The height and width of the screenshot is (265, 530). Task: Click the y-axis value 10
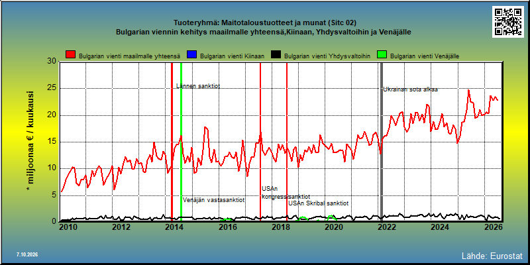pyautogui.click(x=52, y=168)
